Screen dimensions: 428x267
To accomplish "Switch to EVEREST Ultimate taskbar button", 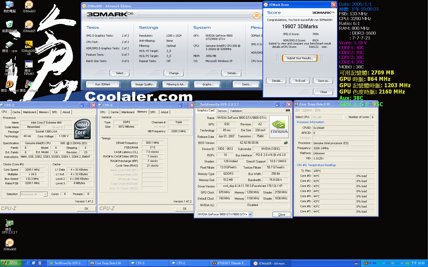I will click(x=230, y=263).
